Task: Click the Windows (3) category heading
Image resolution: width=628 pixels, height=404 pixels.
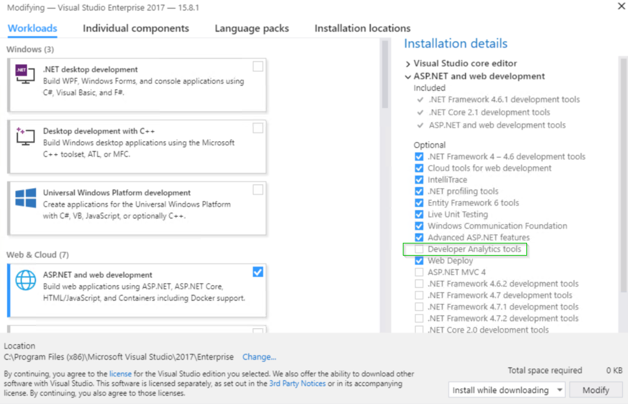Action: point(30,49)
